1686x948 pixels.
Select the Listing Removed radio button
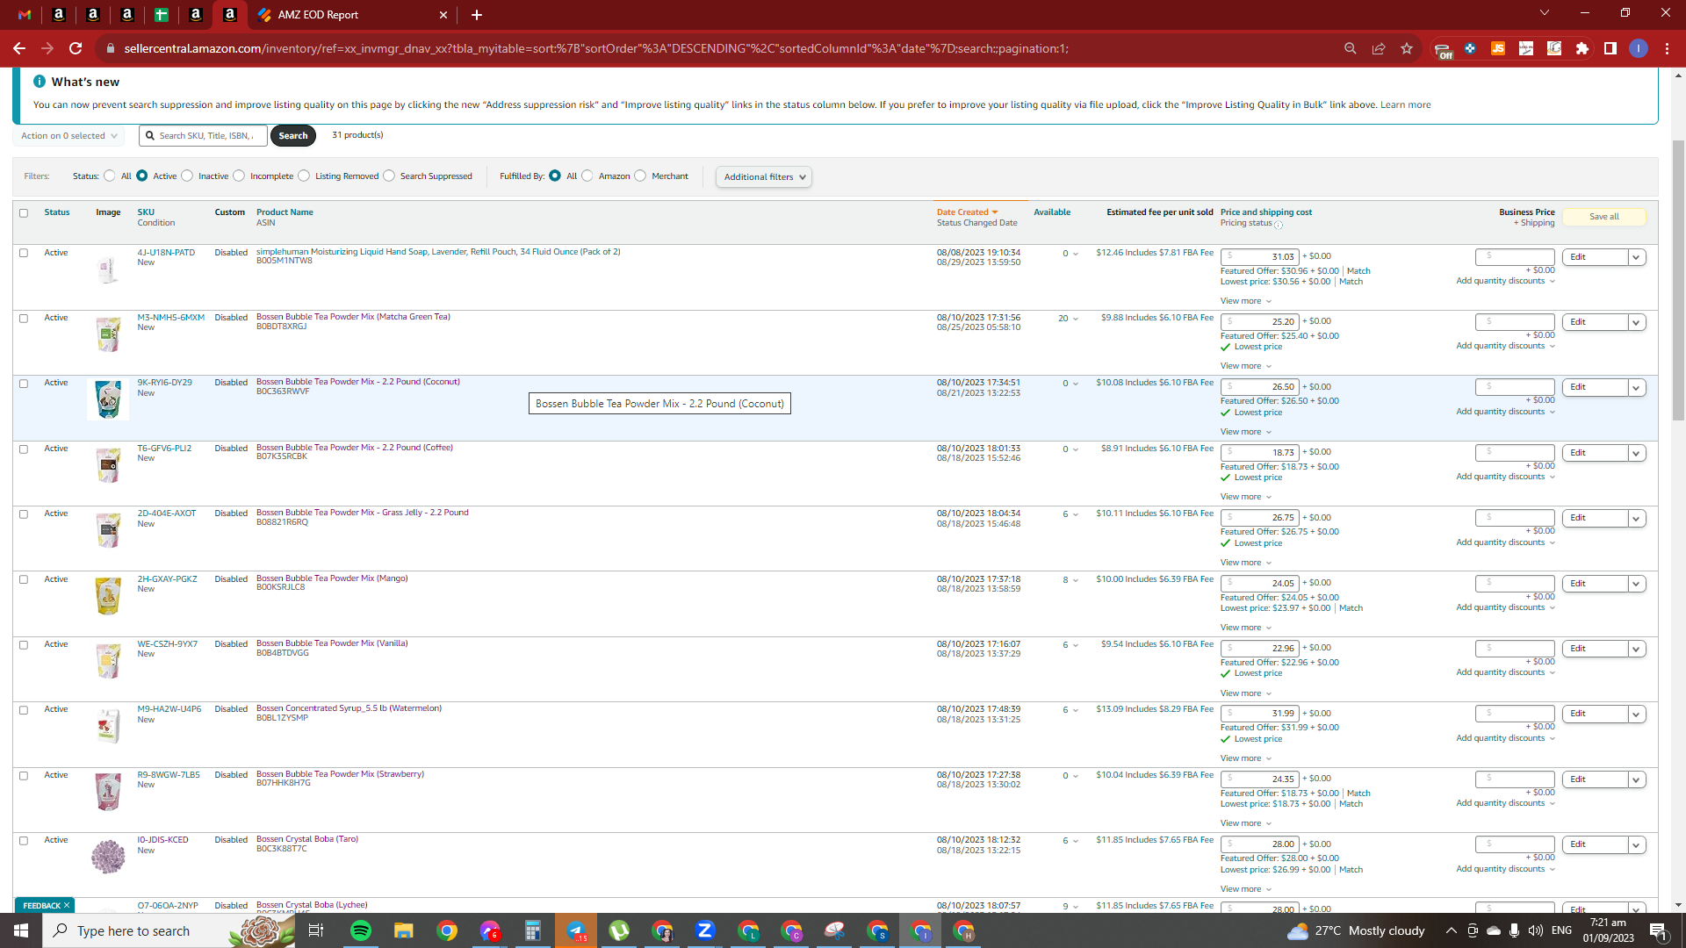tap(304, 176)
